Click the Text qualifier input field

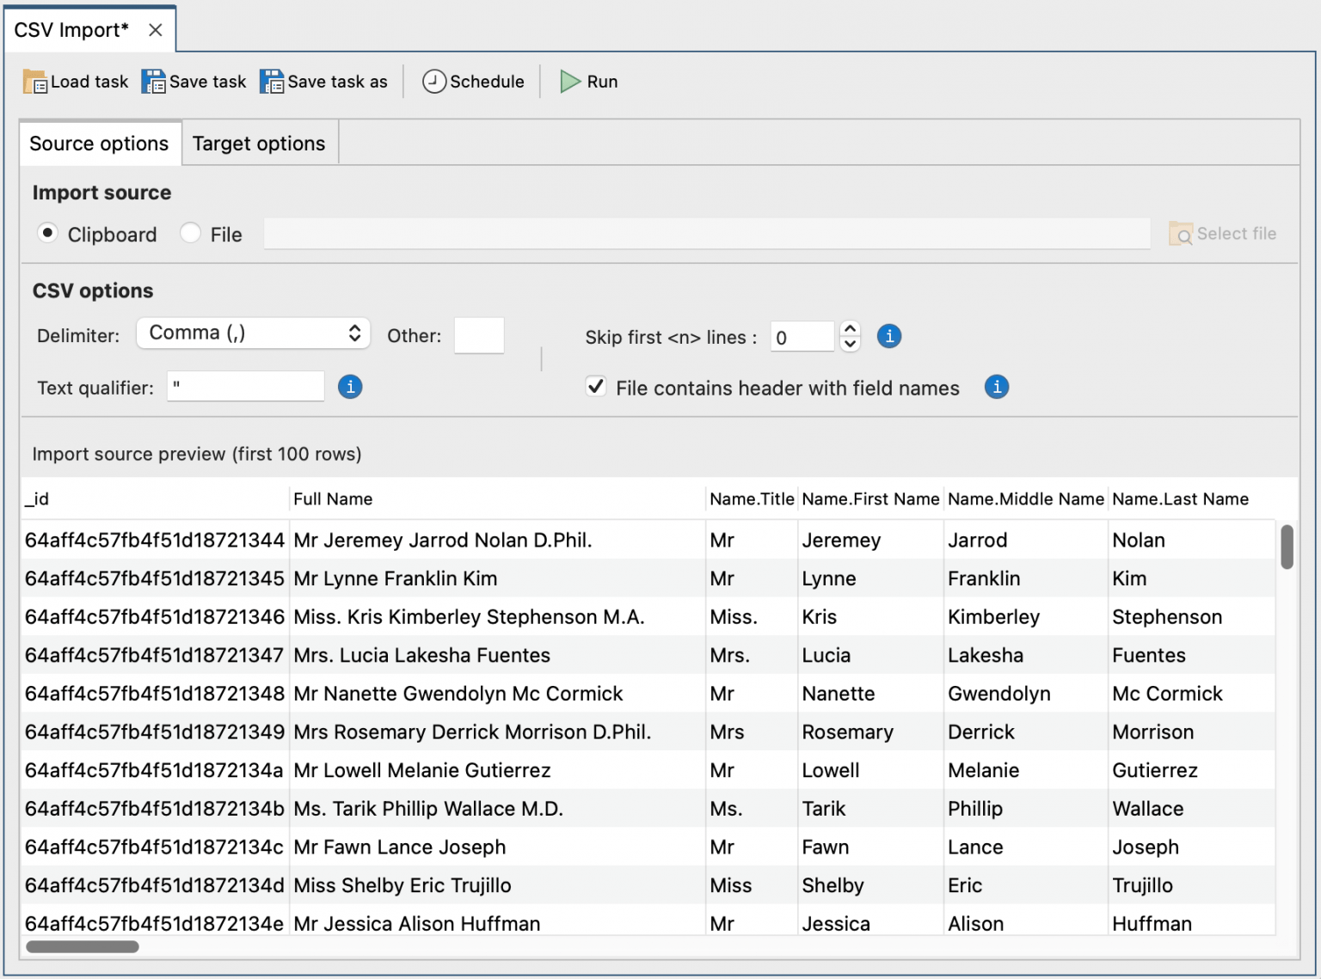pos(245,386)
